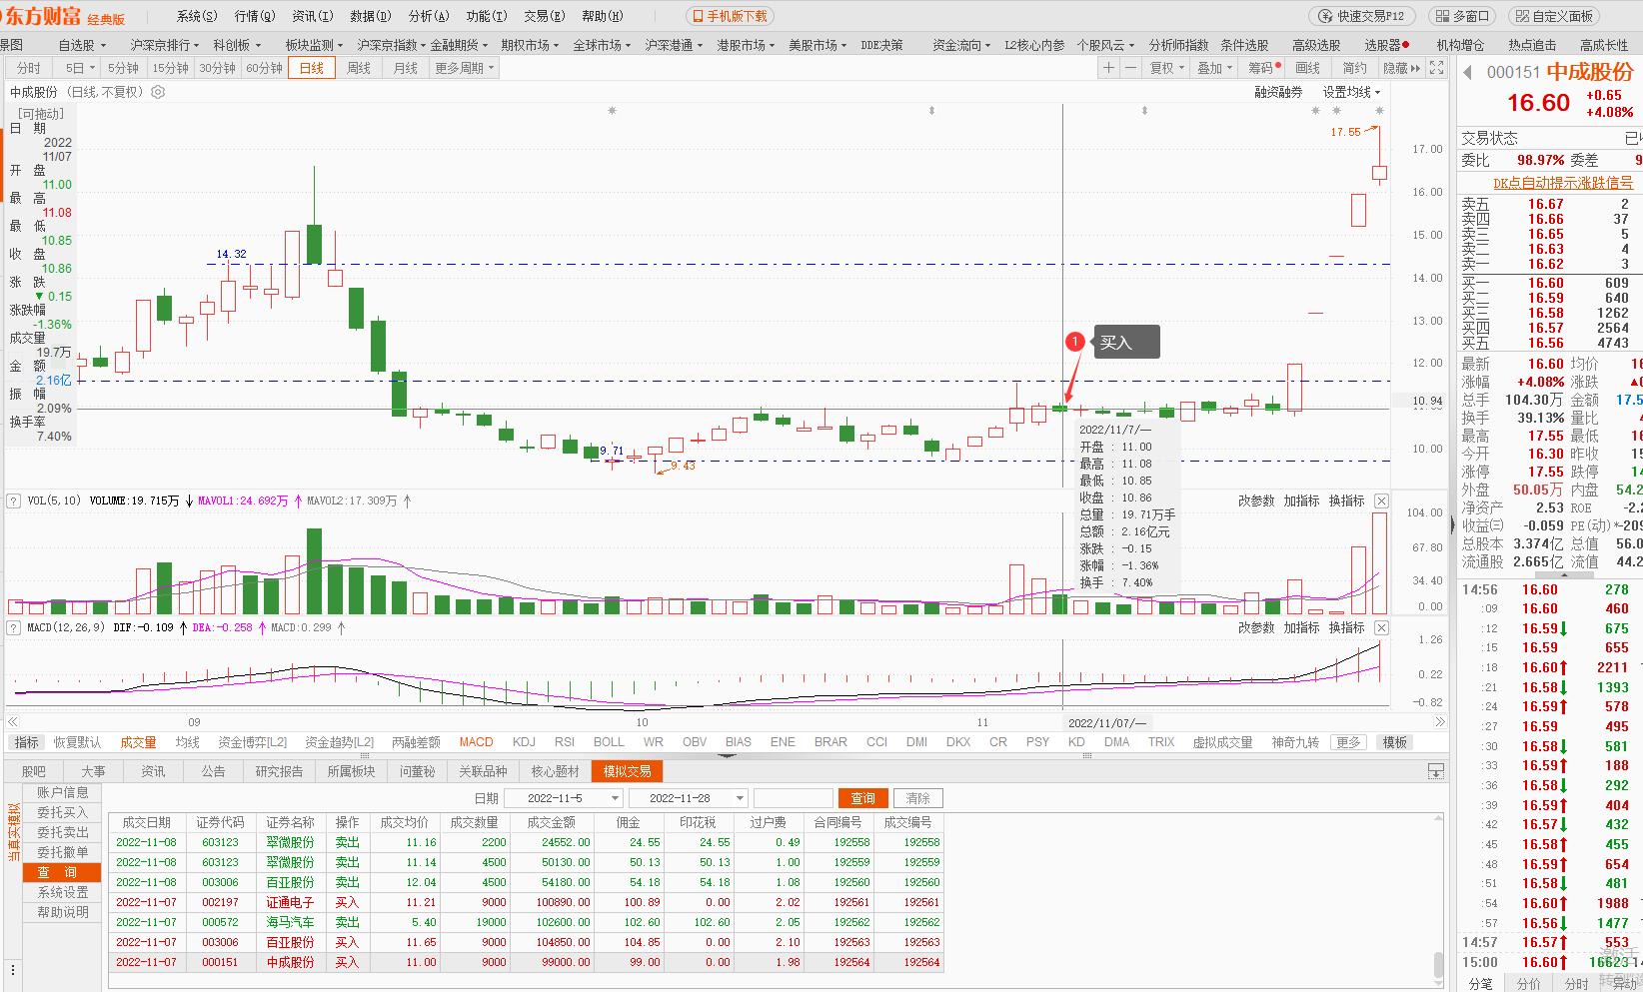Toggle fullscreen chart icon
This screenshot has width=1643, height=992.
coord(1436,68)
